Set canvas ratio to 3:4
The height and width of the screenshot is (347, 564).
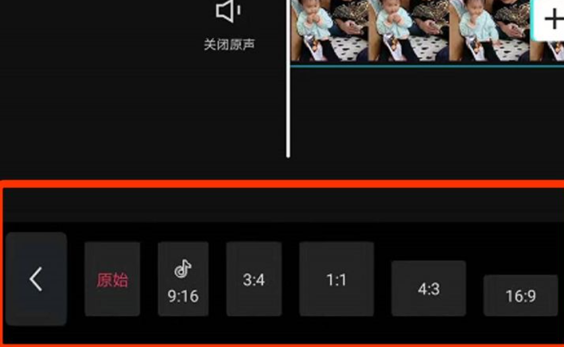point(254,279)
